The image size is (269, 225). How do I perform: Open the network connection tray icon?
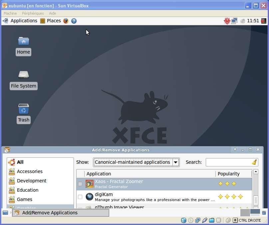click(x=234, y=21)
